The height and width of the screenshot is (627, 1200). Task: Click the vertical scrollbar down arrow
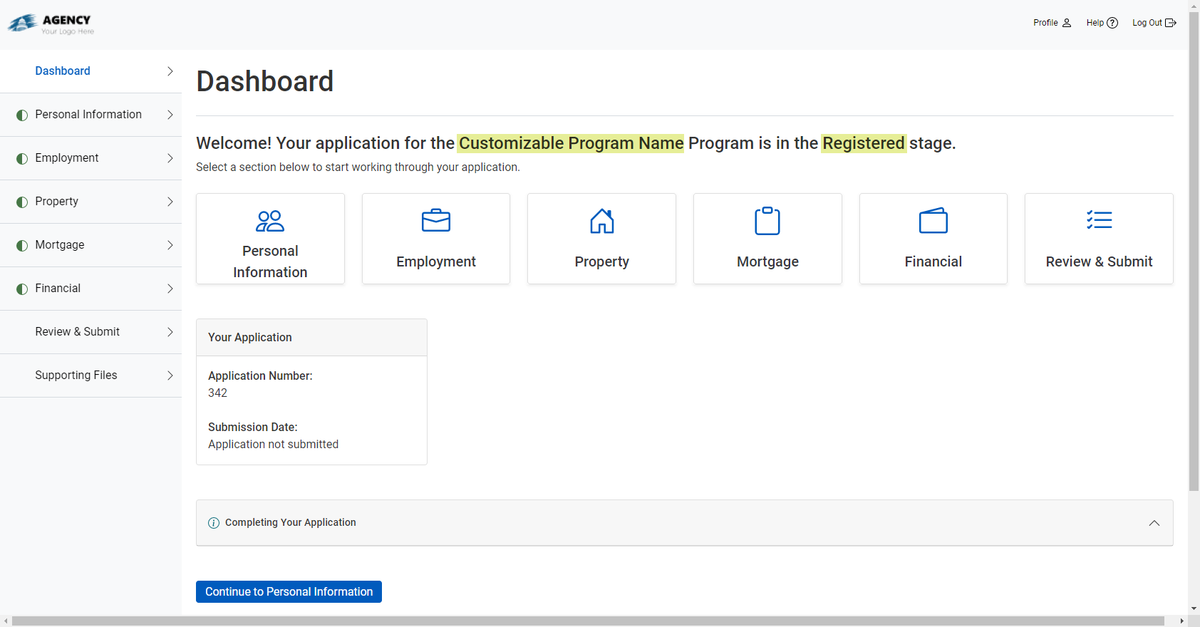1194,609
